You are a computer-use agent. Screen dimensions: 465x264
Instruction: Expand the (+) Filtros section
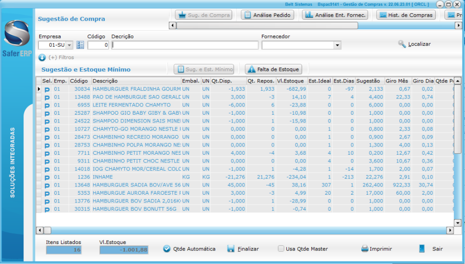[x=42, y=58]
